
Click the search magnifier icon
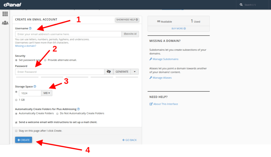(x=241, y=5)
